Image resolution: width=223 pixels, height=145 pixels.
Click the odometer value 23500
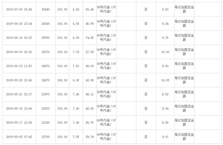coord(46,108)
